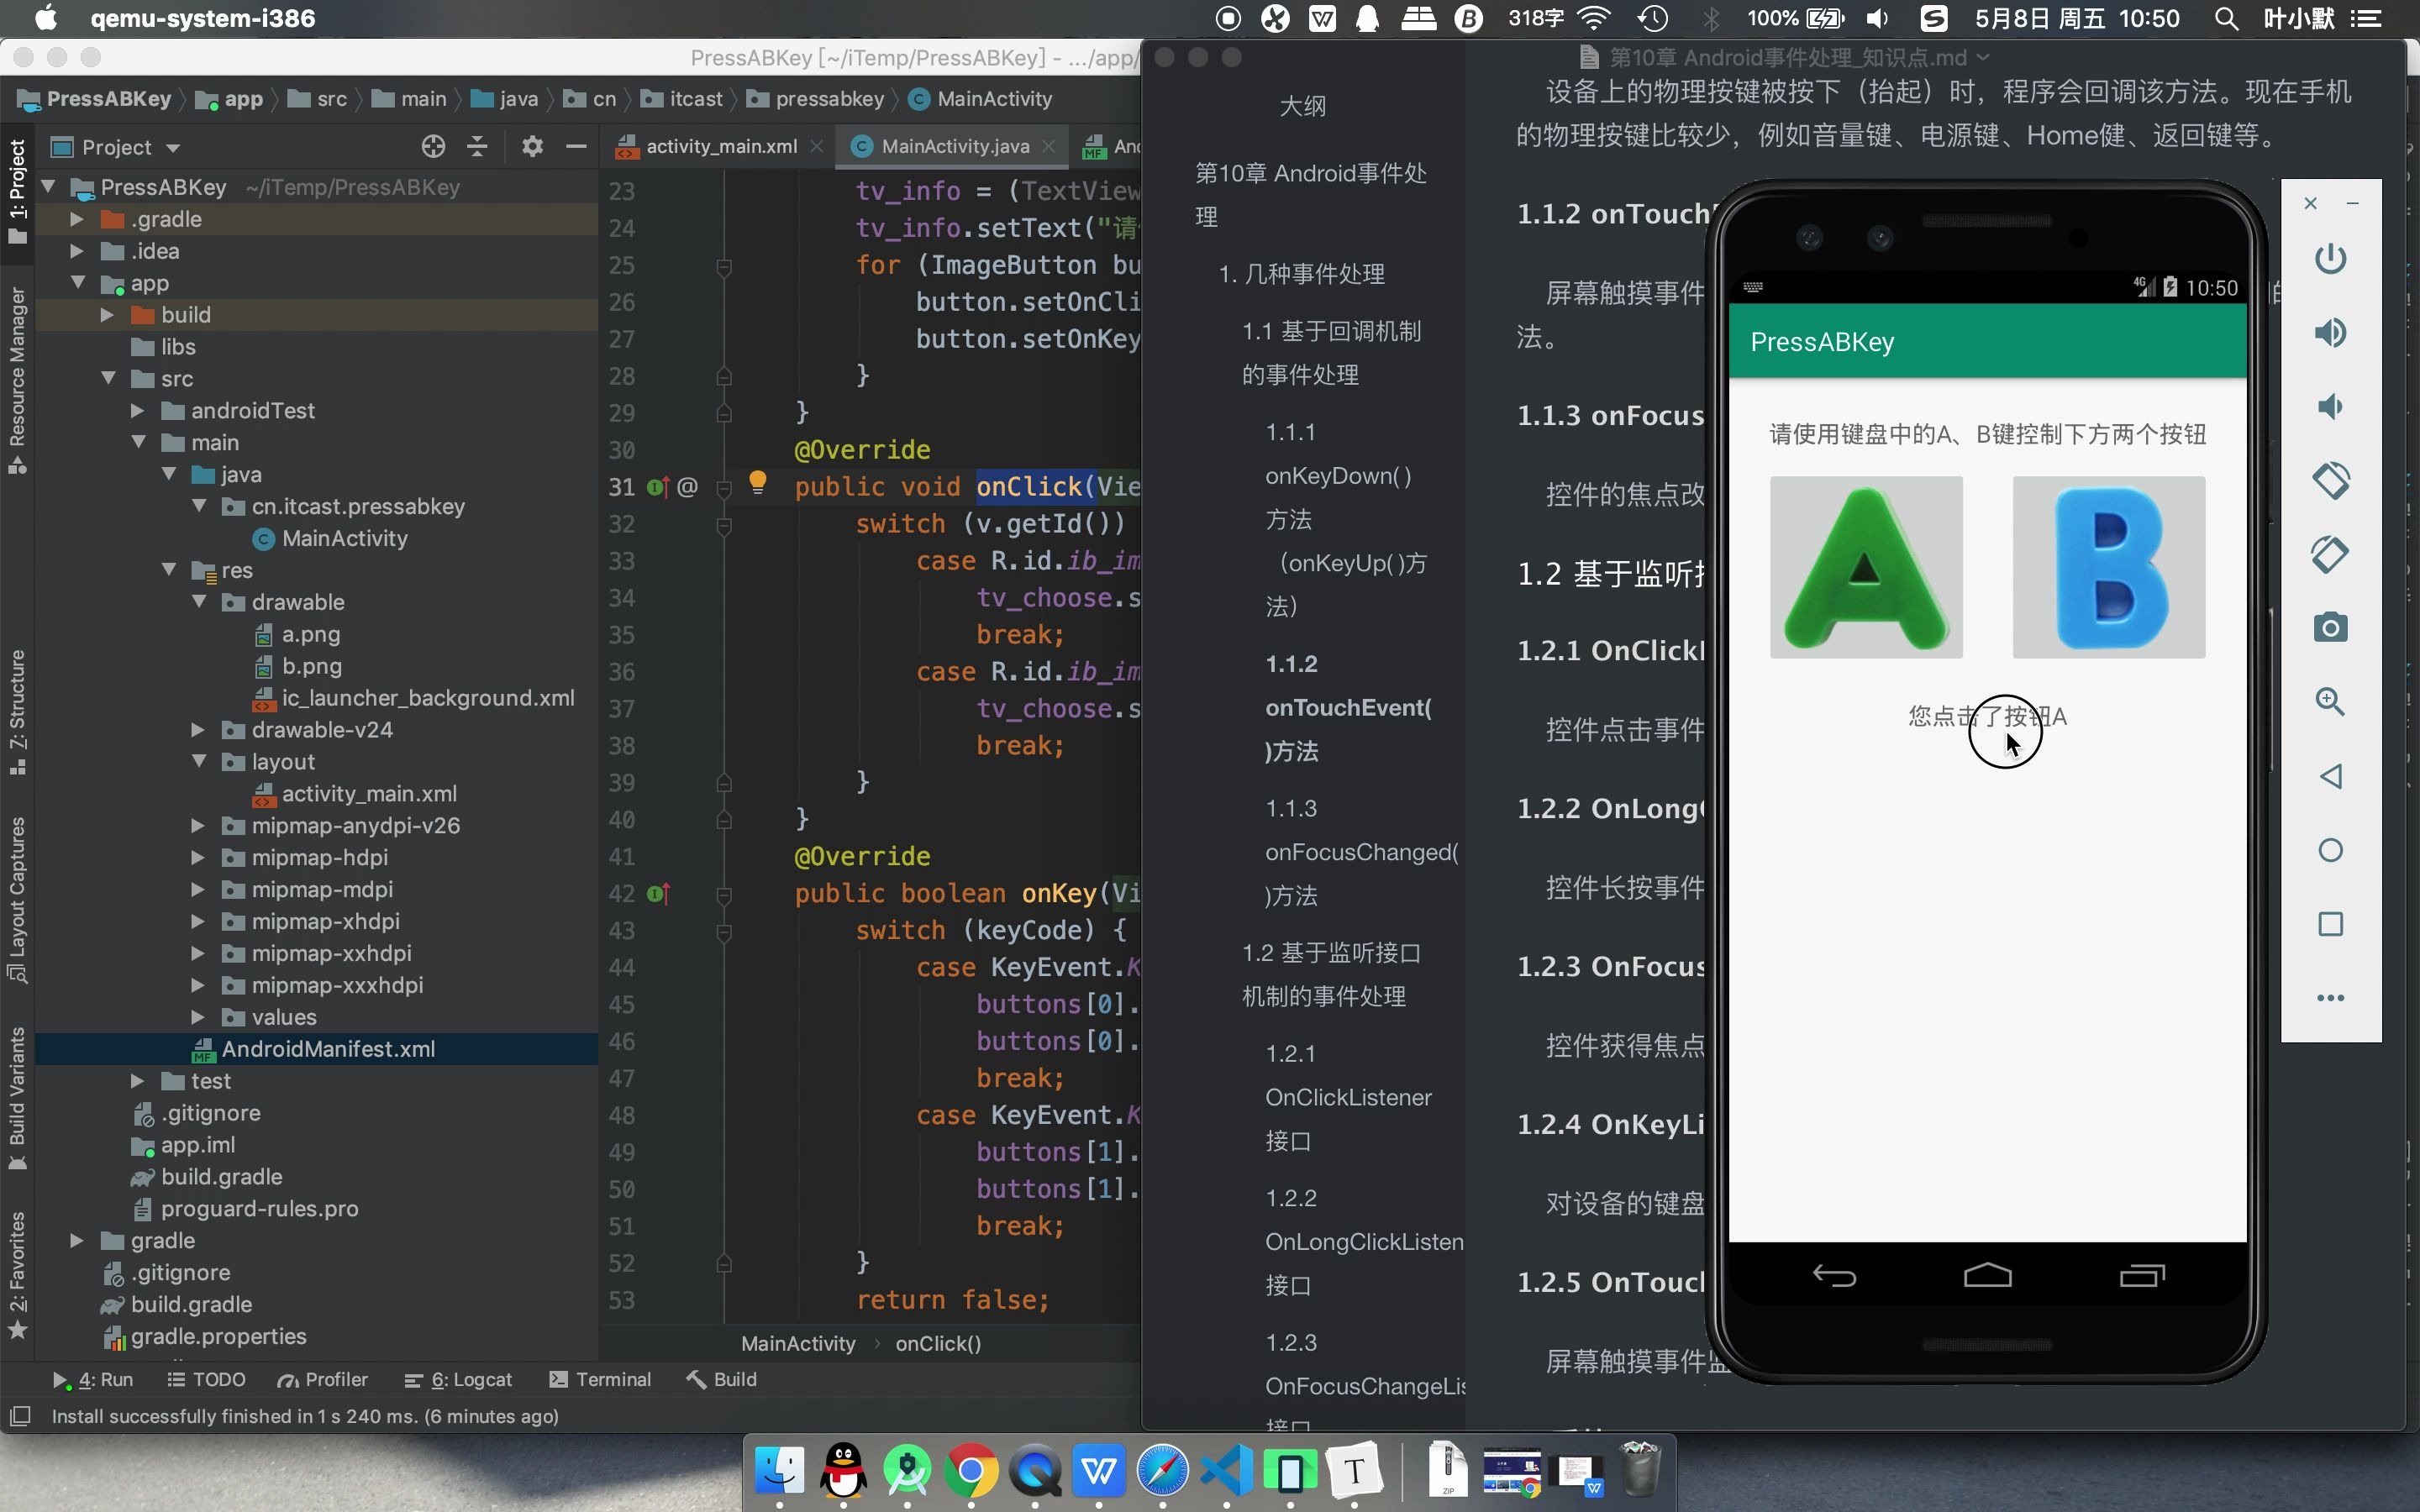Take emulator screenshot with camera icon
2420x1512 pixels.
2330,628
